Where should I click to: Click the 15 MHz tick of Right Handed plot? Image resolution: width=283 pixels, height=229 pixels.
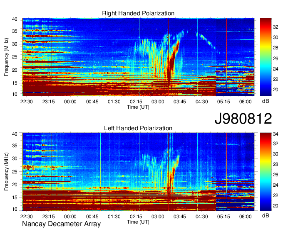[15, 83]
